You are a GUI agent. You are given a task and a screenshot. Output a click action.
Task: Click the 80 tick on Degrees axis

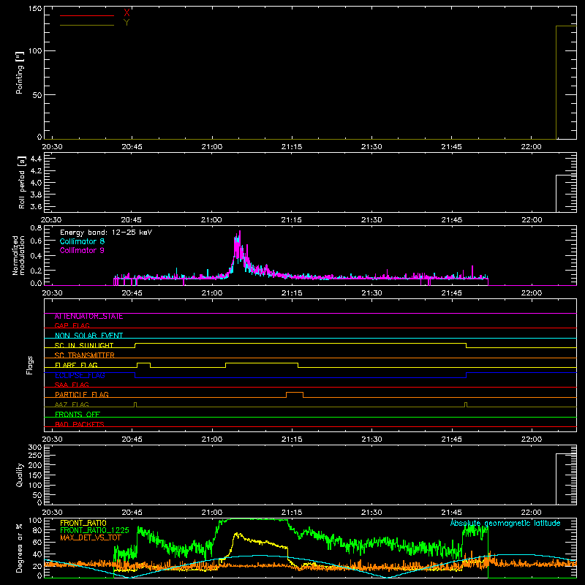37,530
